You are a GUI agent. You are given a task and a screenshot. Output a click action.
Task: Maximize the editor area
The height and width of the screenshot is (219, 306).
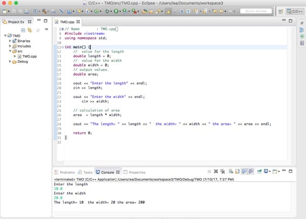click(291, 21)
